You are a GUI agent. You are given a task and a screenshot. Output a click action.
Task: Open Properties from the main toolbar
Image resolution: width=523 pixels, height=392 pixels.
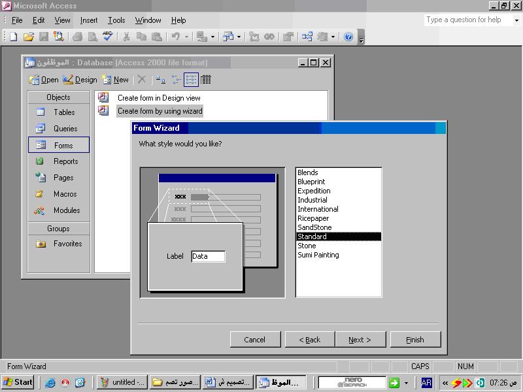(x=288, y=37)
